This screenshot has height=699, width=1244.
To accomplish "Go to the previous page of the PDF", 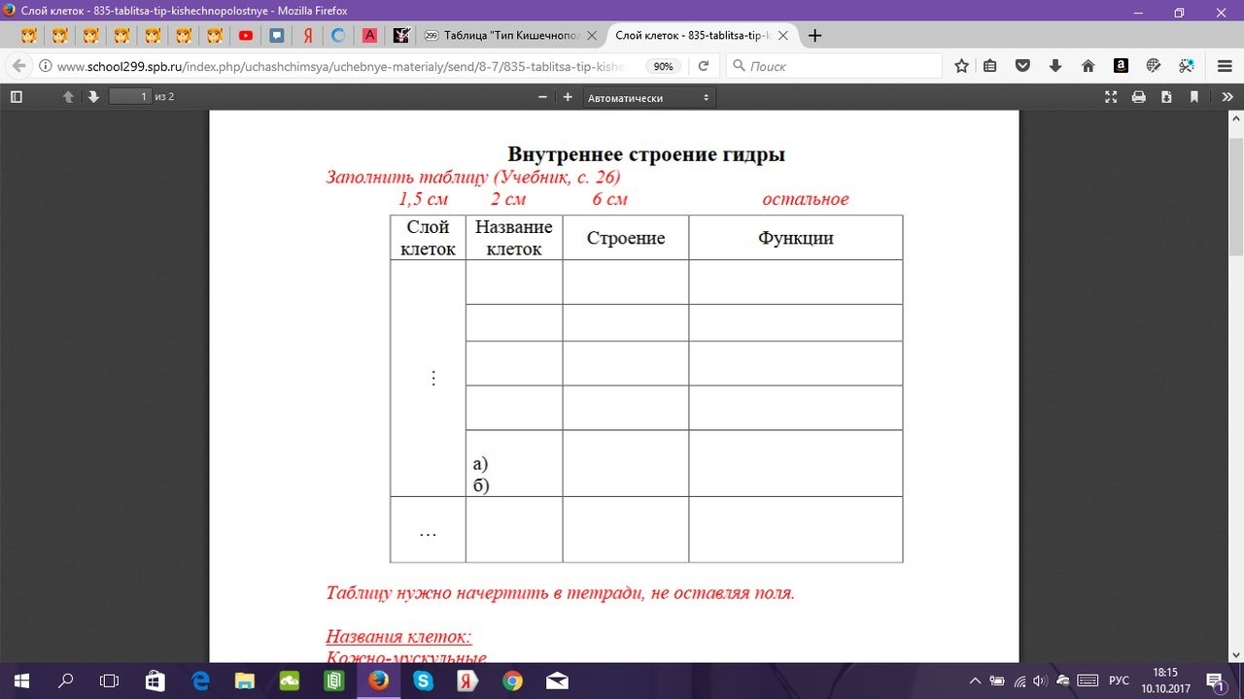I will [x=67, y=96].
